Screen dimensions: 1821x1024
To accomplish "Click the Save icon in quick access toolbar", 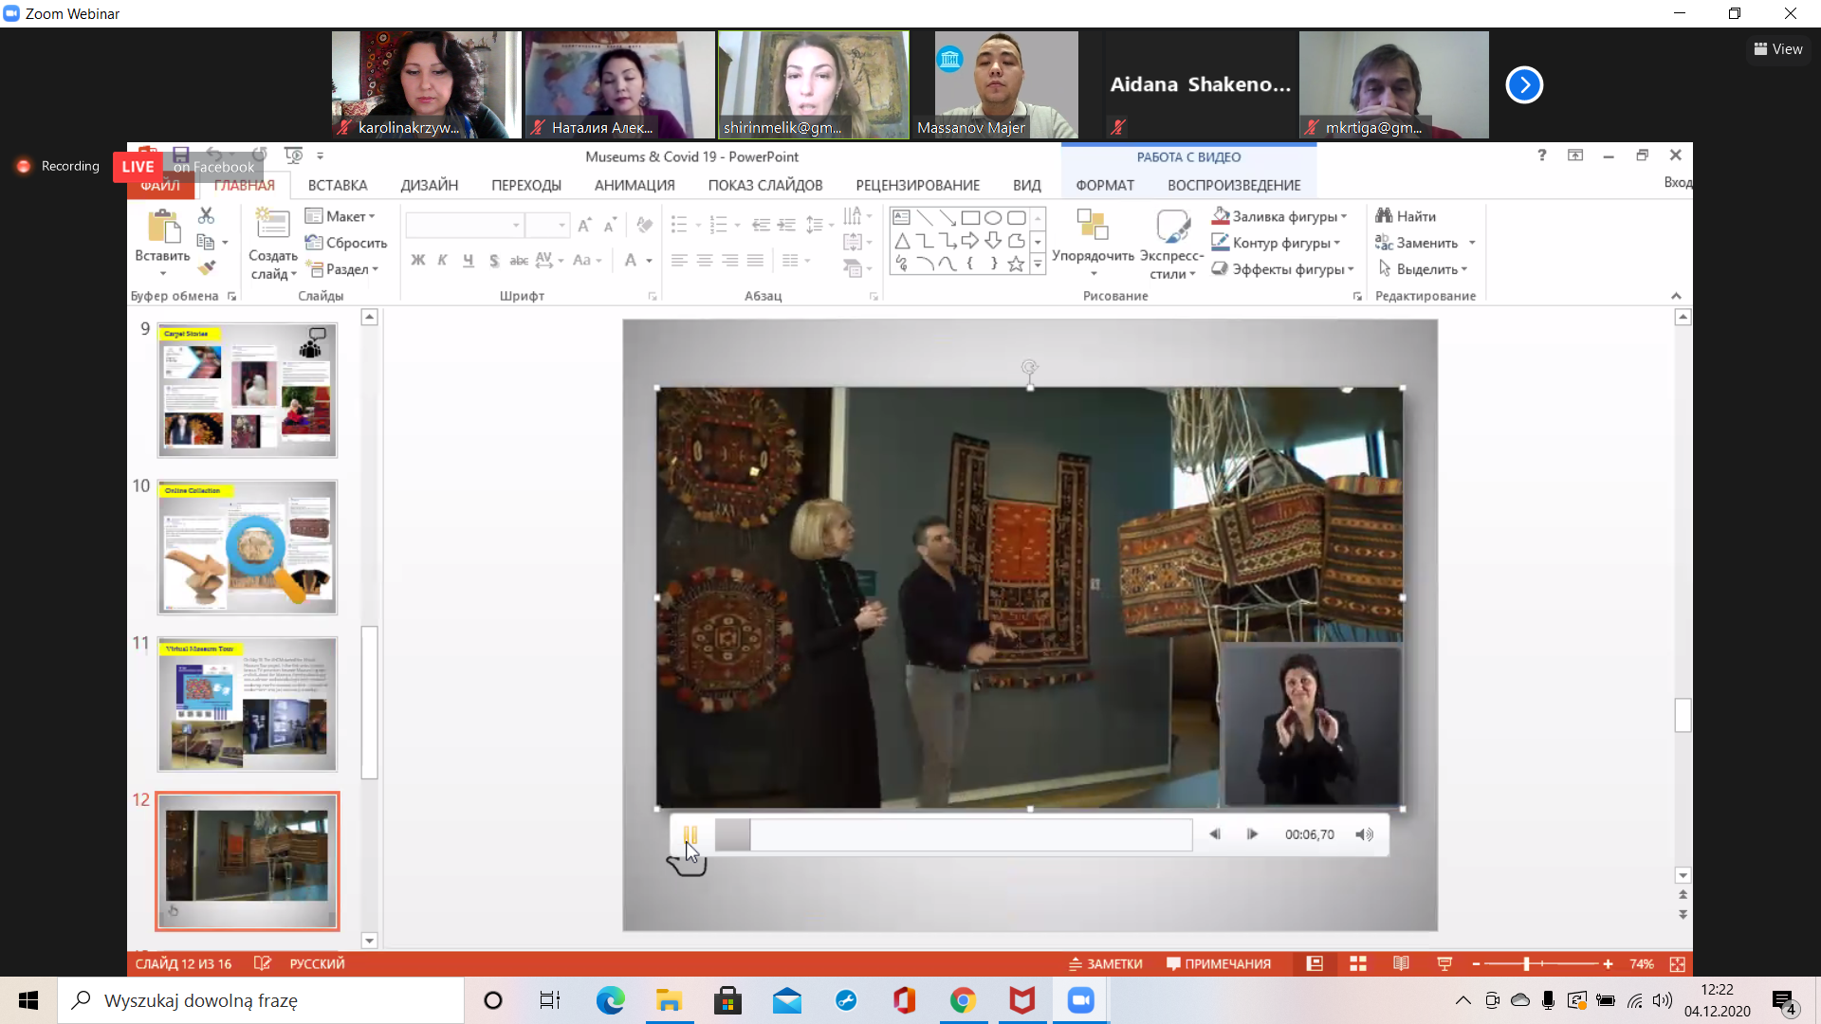I will point(180,155).
